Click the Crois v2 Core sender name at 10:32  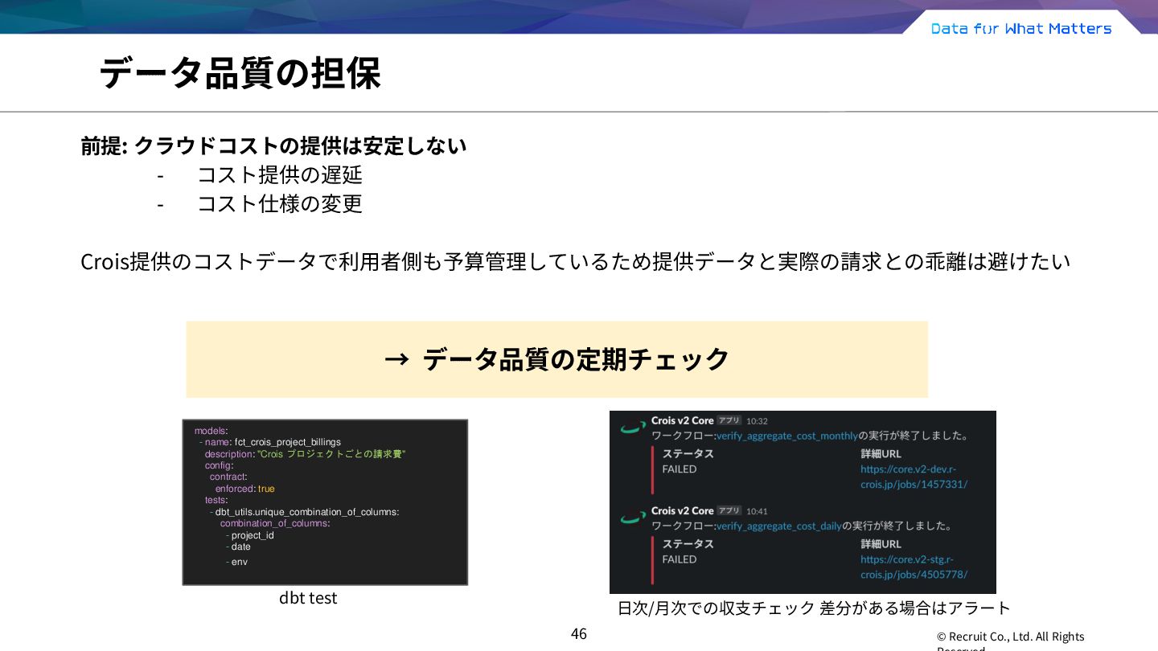(683, 420)
